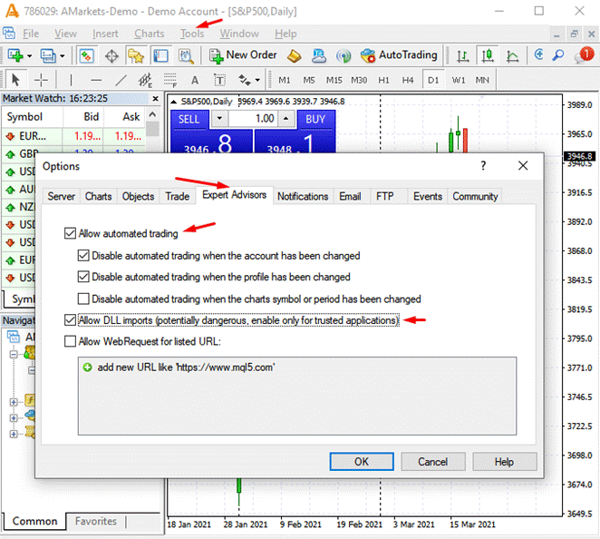Select the horizontal line drawing tool
600x539 pixels.
pos(96,80)
